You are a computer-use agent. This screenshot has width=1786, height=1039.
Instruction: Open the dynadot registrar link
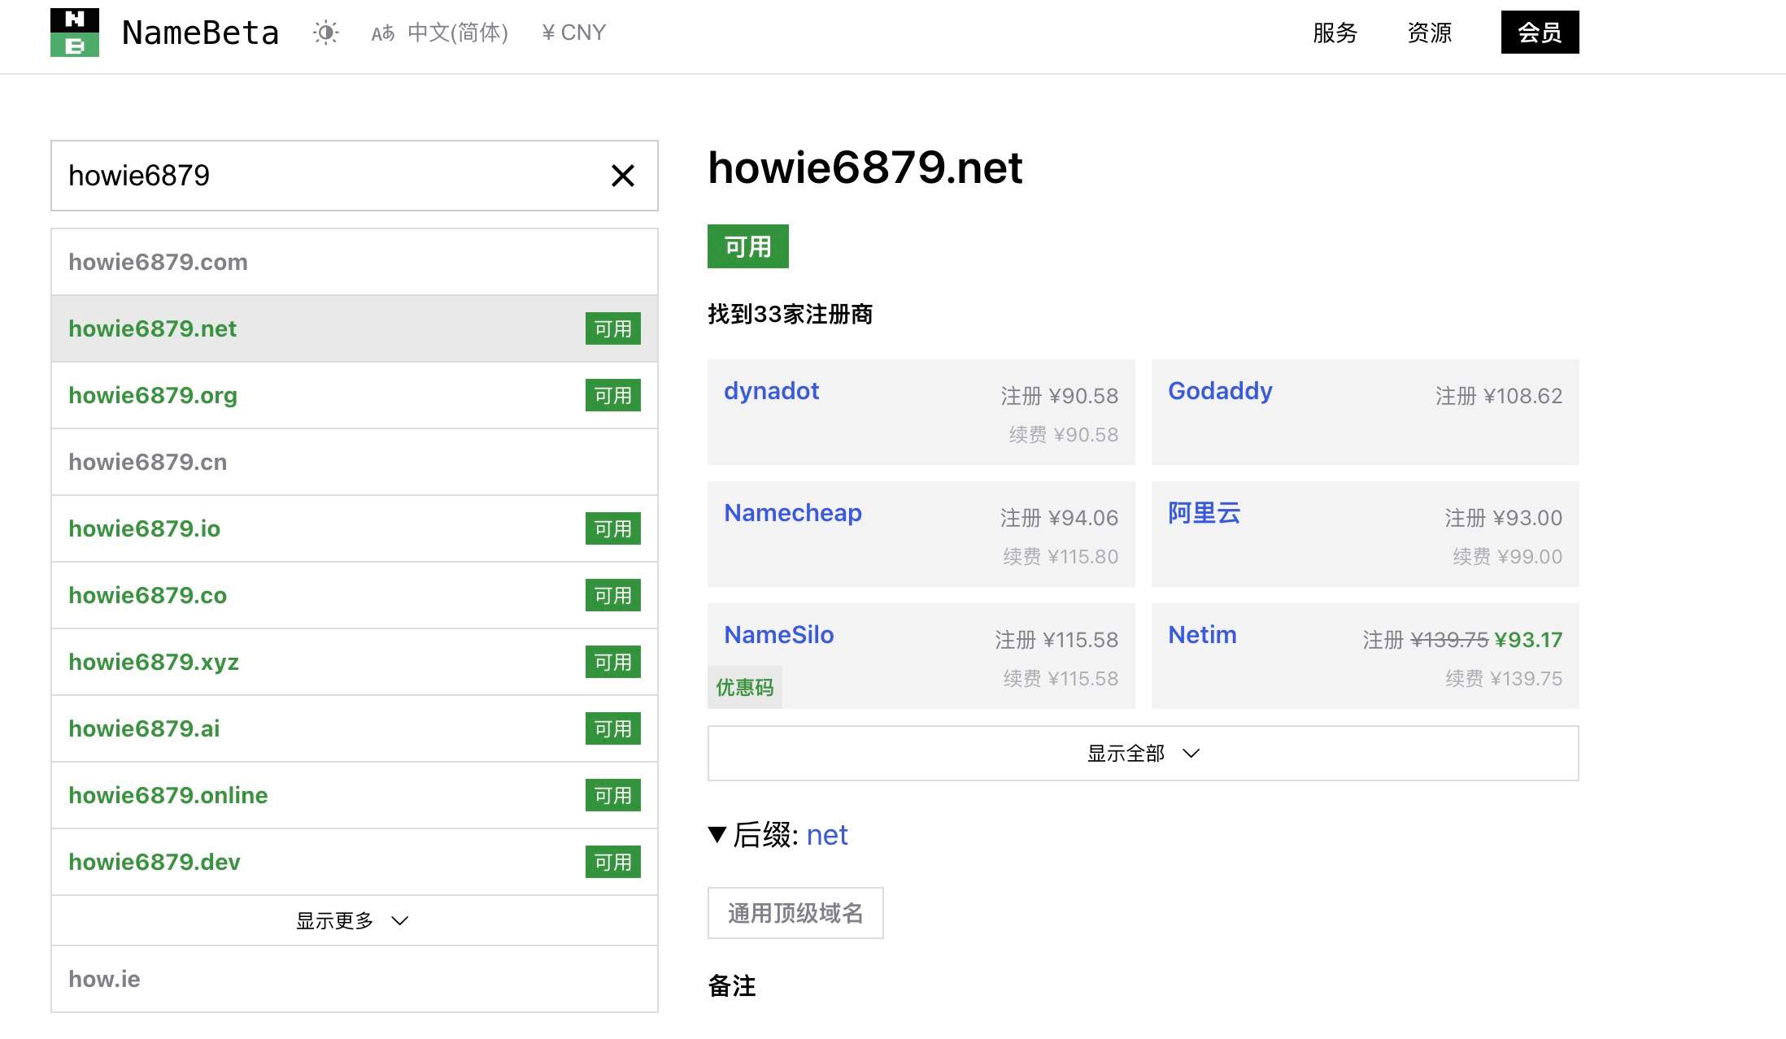pyautogui.click(x=771, y=391)
